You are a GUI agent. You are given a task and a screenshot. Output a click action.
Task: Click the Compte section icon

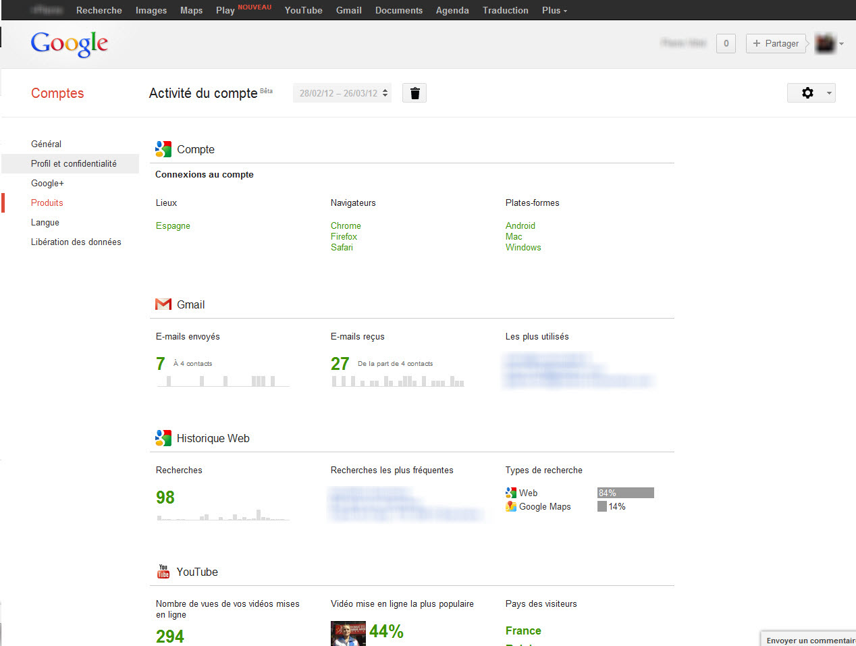coord(163,149)
